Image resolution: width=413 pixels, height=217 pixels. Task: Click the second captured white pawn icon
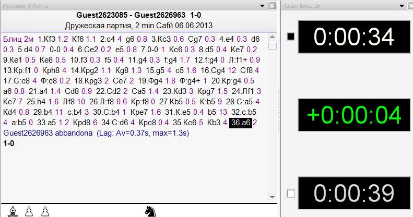coord(45,211)
